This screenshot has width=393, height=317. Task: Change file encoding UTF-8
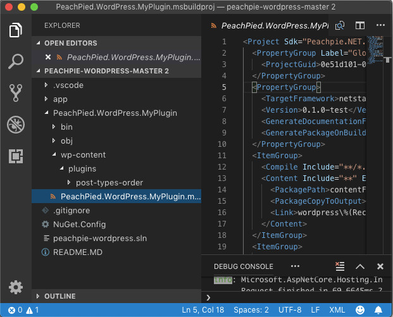pos(290,310)
